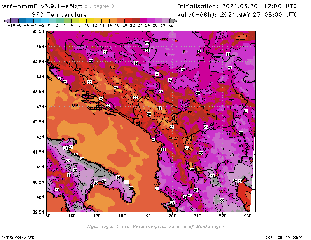
Task: Click the dark red swatch between 22 and 24
Action: (x=136, y=21)
